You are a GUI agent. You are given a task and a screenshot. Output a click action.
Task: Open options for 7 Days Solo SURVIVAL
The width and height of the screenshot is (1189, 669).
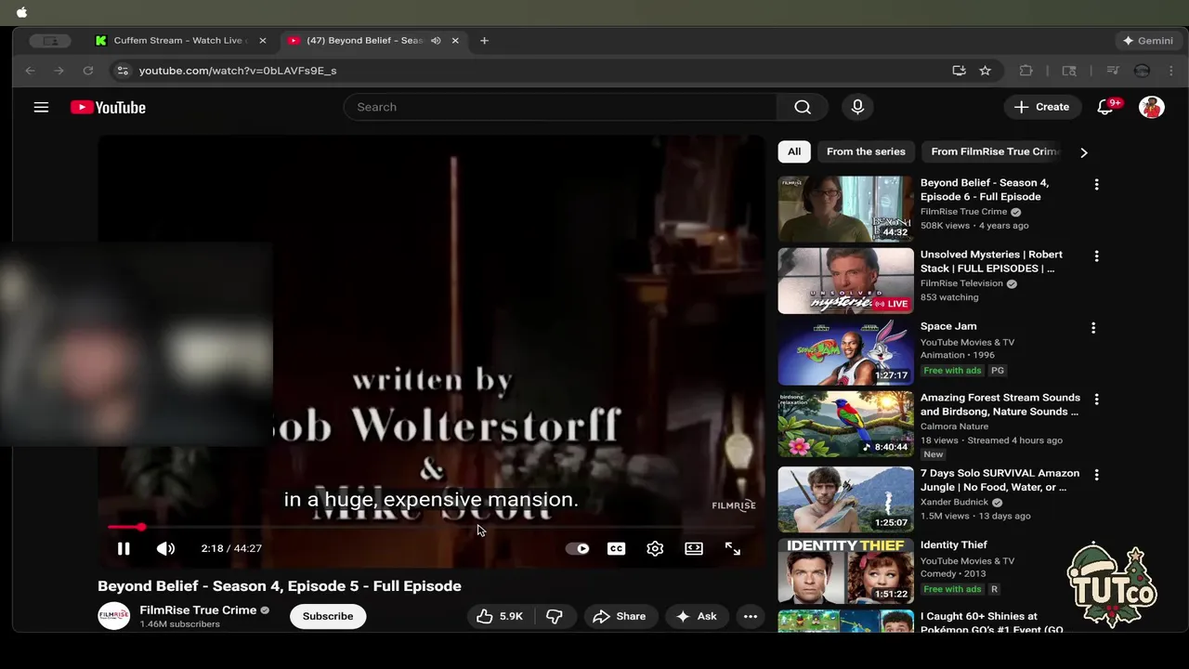click(1096, 475)
